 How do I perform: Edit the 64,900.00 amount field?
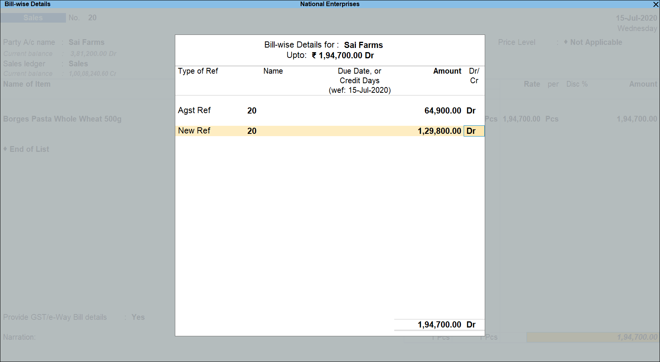point(443,110)
